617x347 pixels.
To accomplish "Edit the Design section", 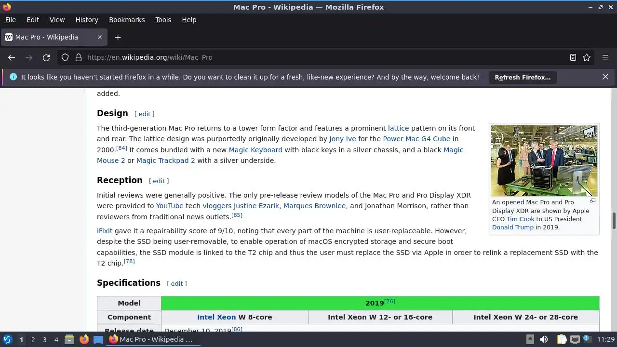I will tap(145, 114).
